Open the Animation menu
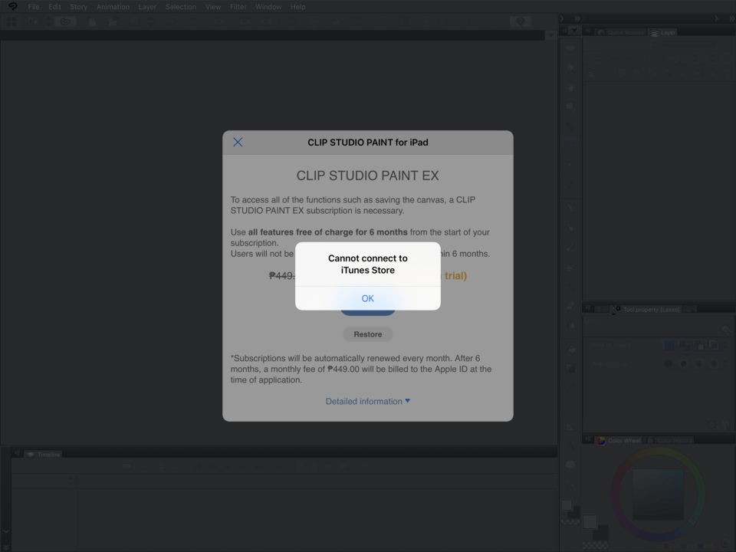The width and height of the screenshot is (736, 552). point(113,7)
